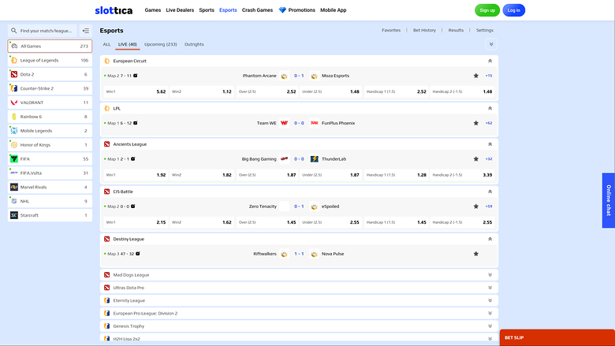This screenshot has width=615, height=346.
Task: Click the match search input field
Action: (x=46, y=31)
